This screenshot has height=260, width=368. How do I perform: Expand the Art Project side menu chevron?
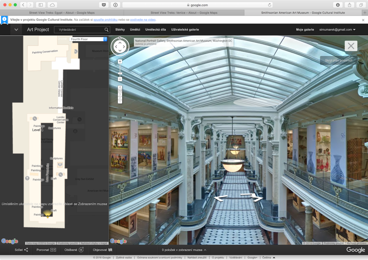[16, 29]
